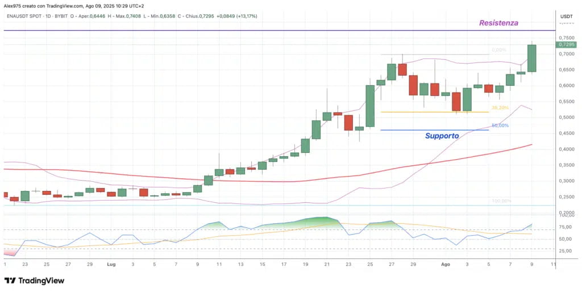Click the blue 50,00% Fibonacci line
The image size is (582, 292).
[x=434, y=130]
